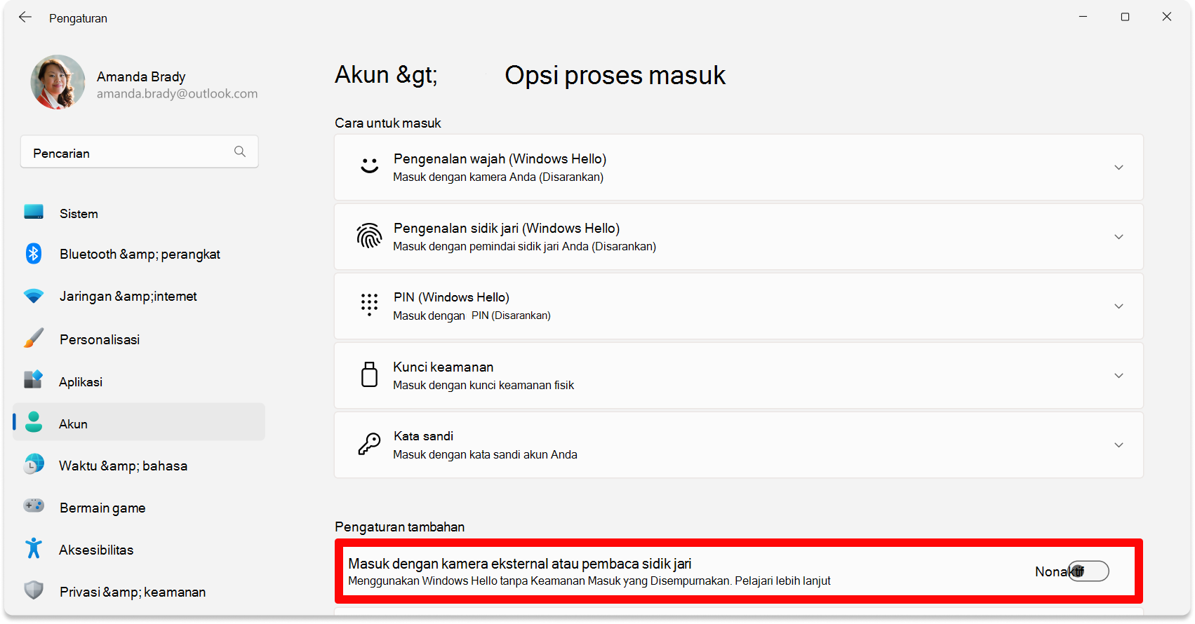Expand Pengenalan sidik jari chevron
This screenshot has height=624, width=1195.
tap(1119, 237)
